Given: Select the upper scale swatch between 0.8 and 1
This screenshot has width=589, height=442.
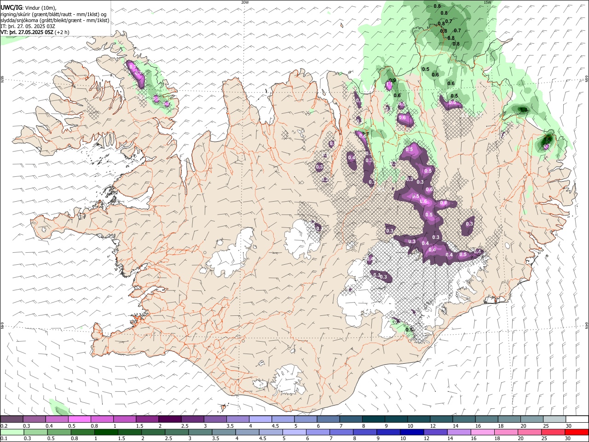Looking at the screenshot, I should point(102,419).
